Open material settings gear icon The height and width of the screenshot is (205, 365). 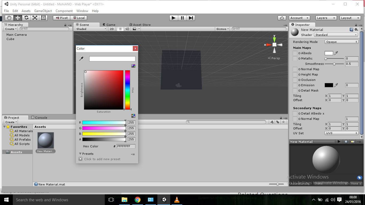356,30
